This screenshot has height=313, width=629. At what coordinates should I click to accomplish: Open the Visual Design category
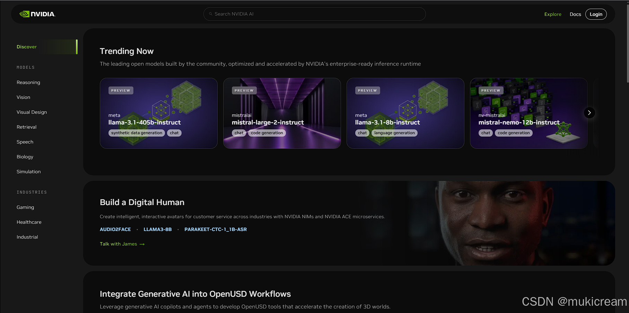(x=32, y=112)
